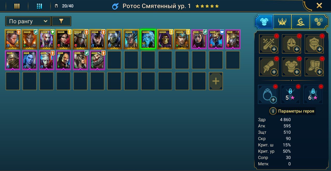Tap the locked amulet slot requiring 5 stars
The height and width of the screenshot is (171, 331).
[x=290, y=95]
